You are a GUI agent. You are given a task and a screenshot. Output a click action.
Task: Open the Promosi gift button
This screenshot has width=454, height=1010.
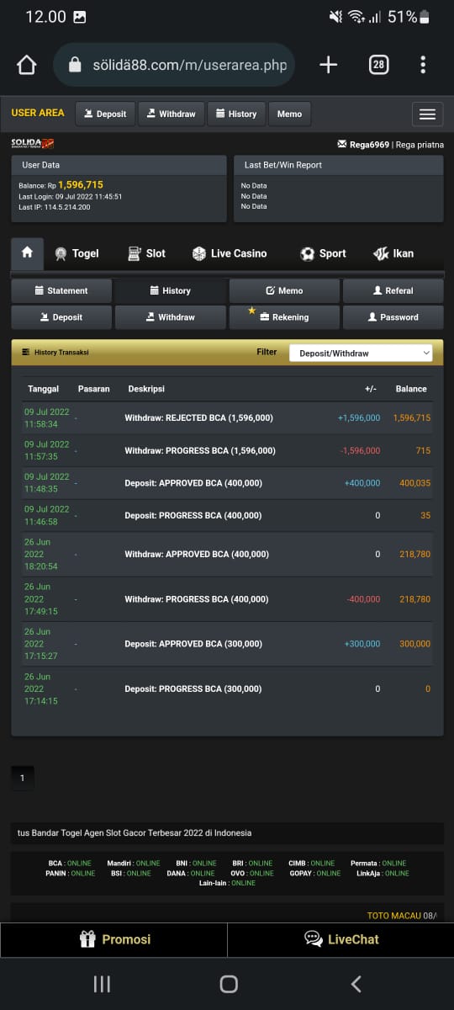click(113, 939)
